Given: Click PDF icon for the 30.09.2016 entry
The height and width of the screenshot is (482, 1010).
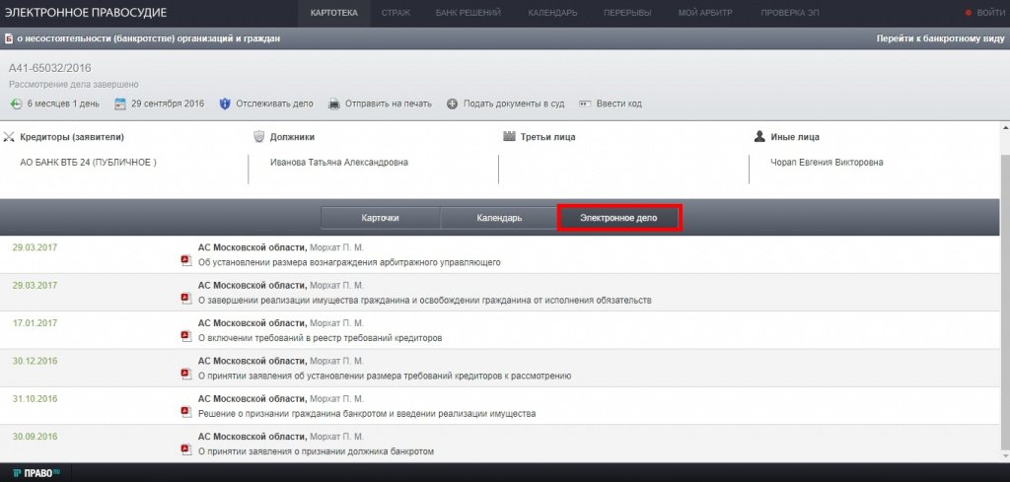Looking at the screenshot, I should pyautogui.click(x=184, y=450).
